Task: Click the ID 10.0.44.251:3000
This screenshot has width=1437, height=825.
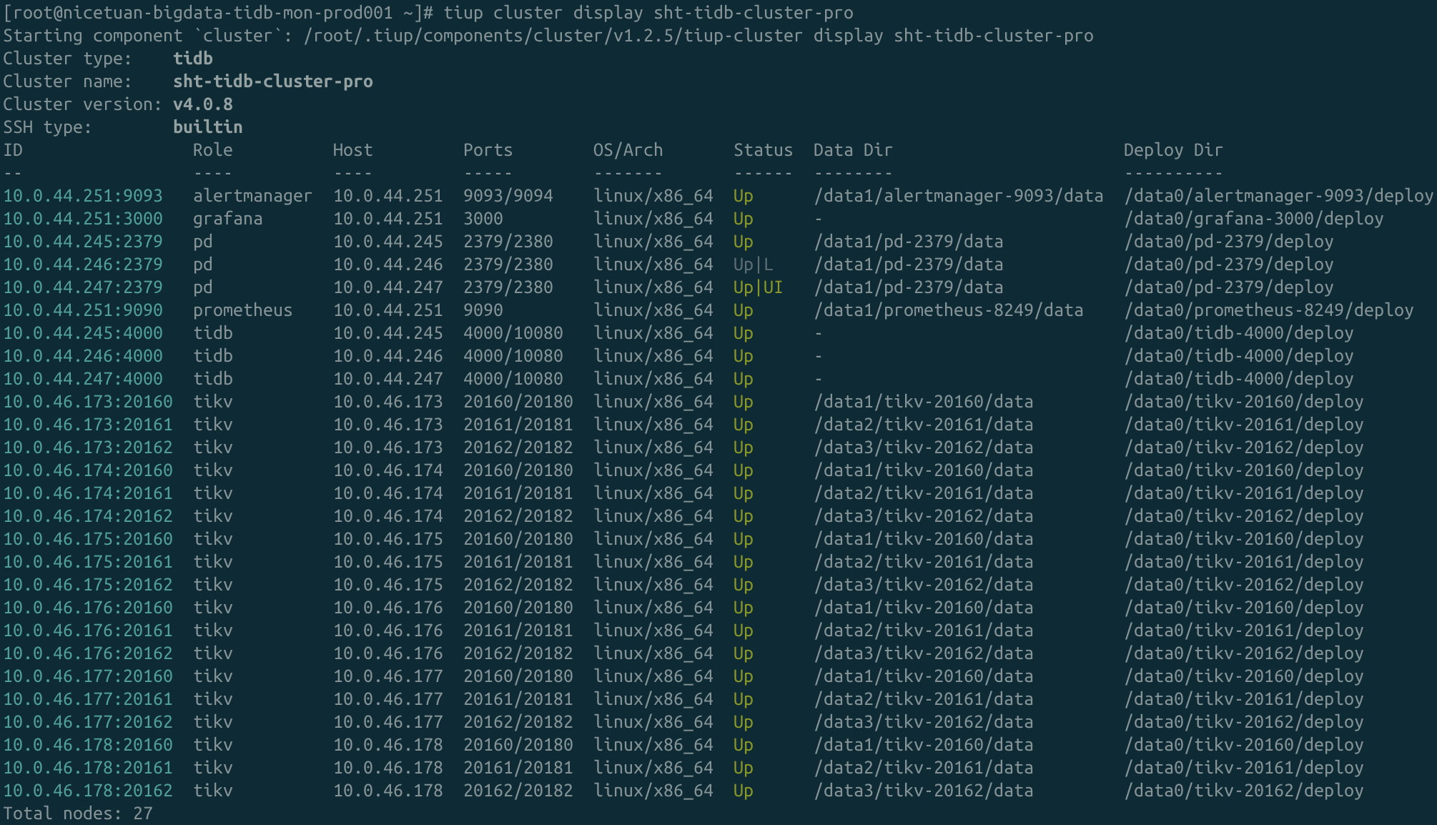Action: pos(83,219)
